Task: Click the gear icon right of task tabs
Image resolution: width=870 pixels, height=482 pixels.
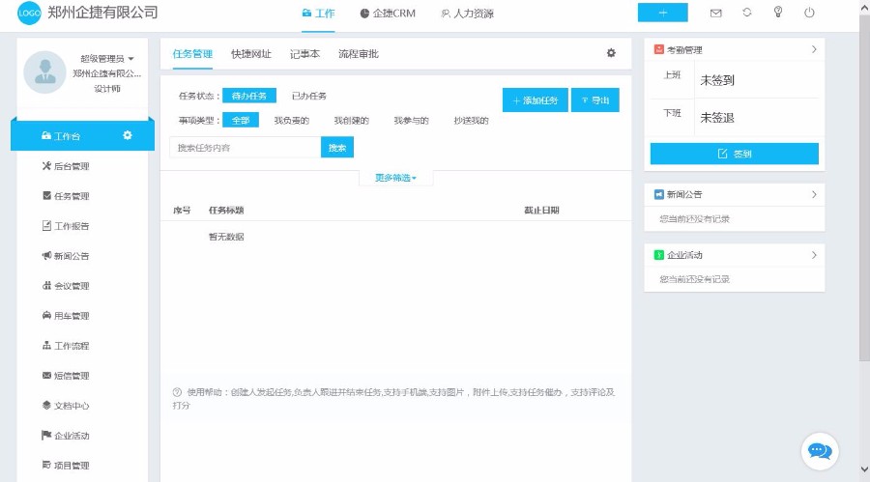Action: tap(611, 53)
